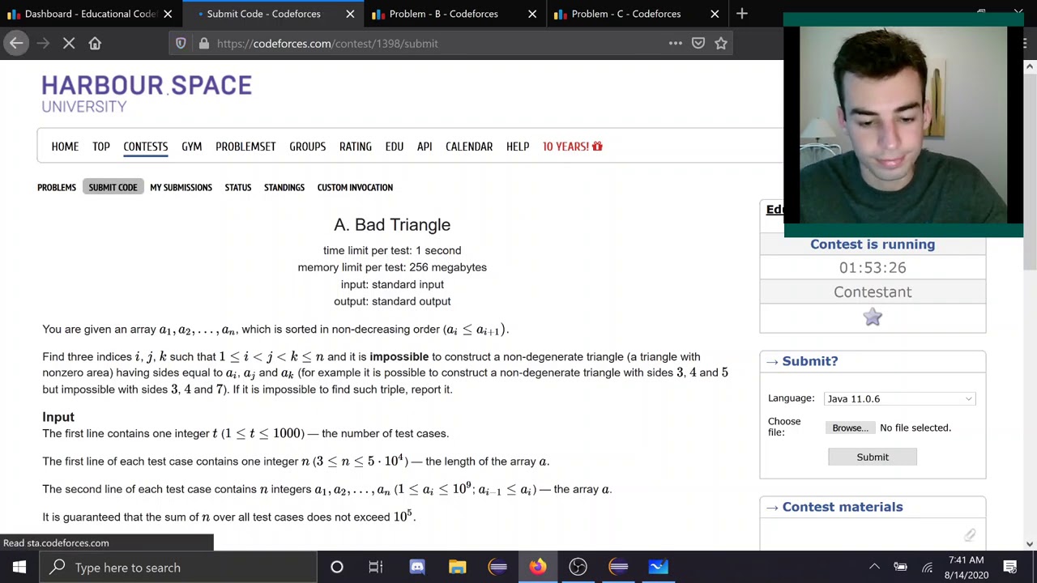
Task: Go to the contest PROBLEMS list
Action: 57,187
